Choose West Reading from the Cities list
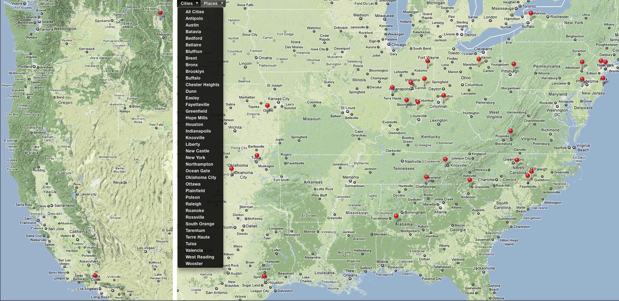The width and height of the screenshot is (619, 301). click(200, 257)
